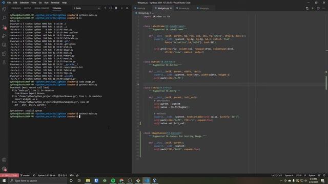Open the Run and Debug view
328x184 pixels.
4,36
